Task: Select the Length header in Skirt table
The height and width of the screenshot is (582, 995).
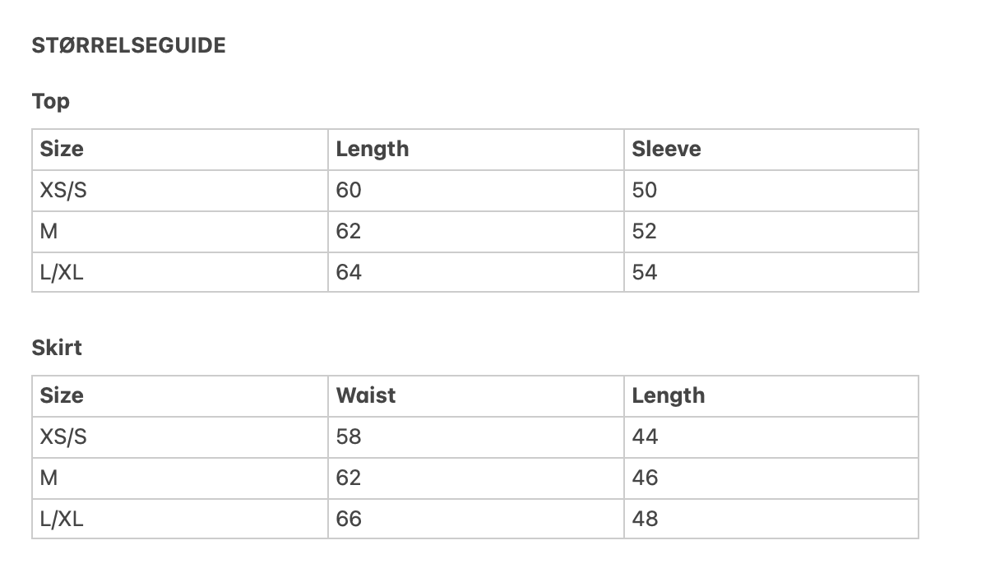Action: (669, 395)
